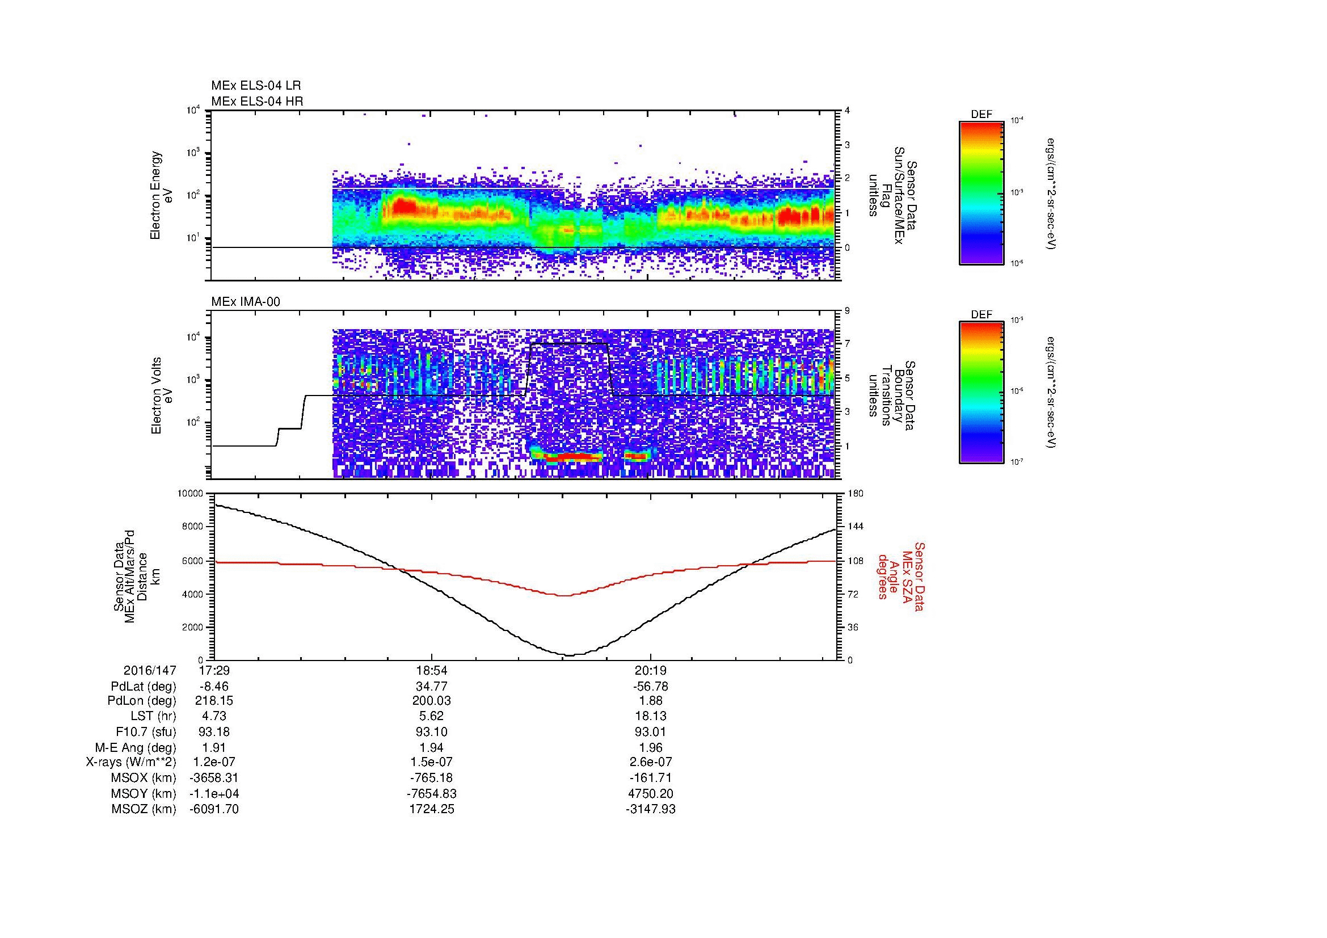Click the PdLat value '-8.46'

click(214, 687)
